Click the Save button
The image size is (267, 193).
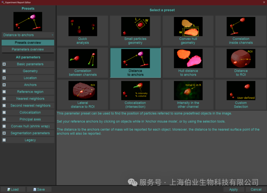(39, 189)
